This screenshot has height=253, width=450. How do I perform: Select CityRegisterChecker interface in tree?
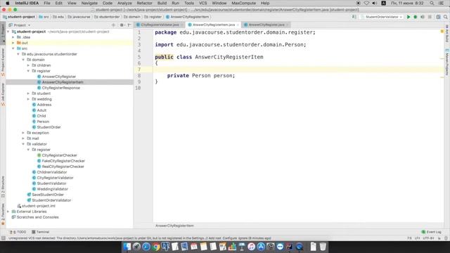pyautogui.click(x=57, y=155)
